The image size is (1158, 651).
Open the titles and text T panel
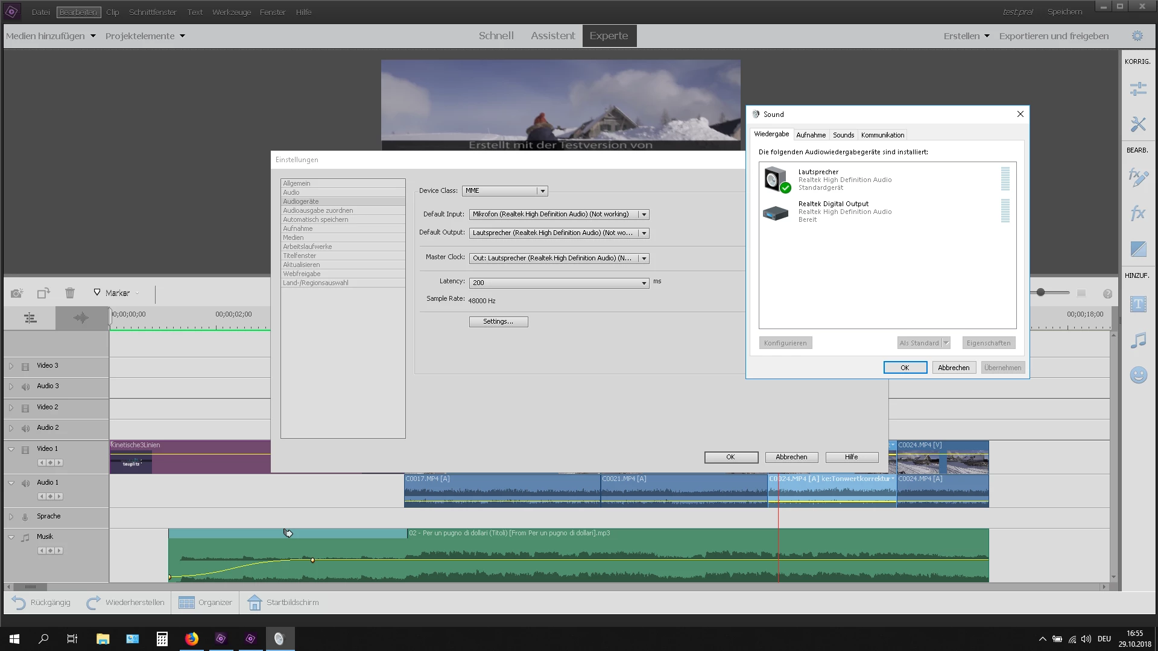coord(1138,304)
